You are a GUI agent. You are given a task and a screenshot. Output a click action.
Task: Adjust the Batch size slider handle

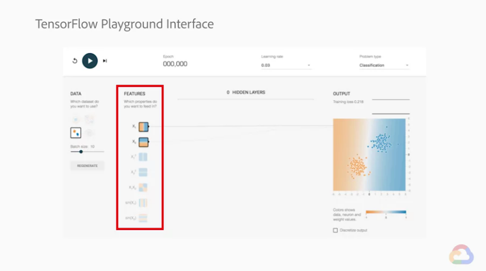tap(81, 152)
